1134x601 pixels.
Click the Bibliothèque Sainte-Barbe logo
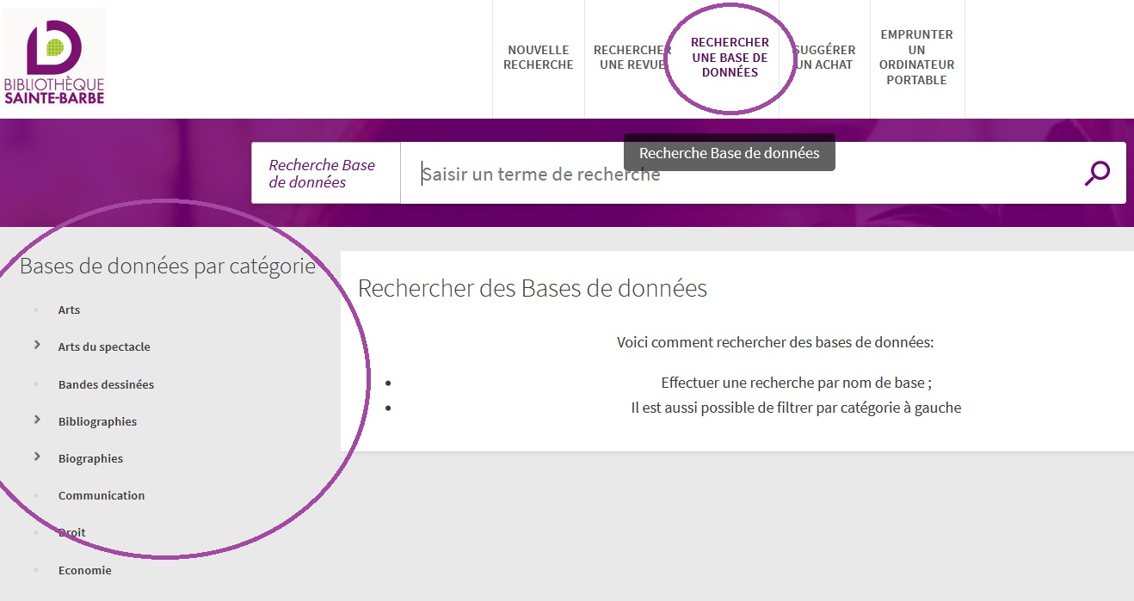point(54,58)
